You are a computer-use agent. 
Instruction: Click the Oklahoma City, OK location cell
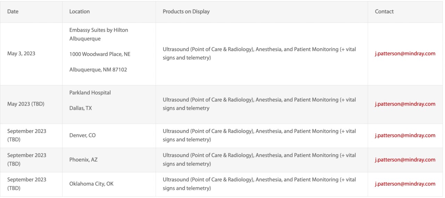(x=91, y=184)
